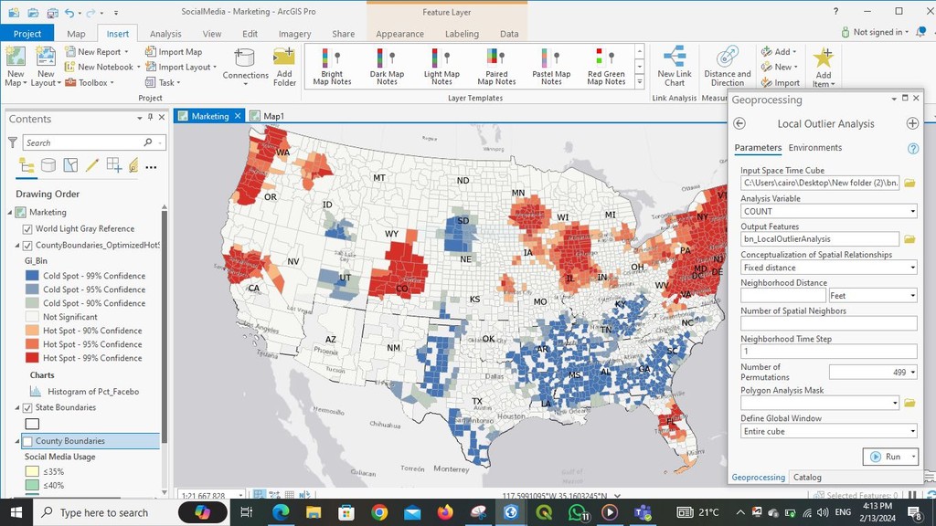Image resolution: width=936 pixels, height=526 pixels.
Task: Open the Task menu
Action: (163, 82)
